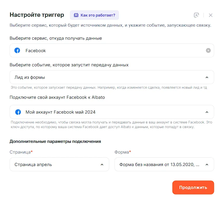Expand the Форма dropdown chevron

(x=207, y=165)
